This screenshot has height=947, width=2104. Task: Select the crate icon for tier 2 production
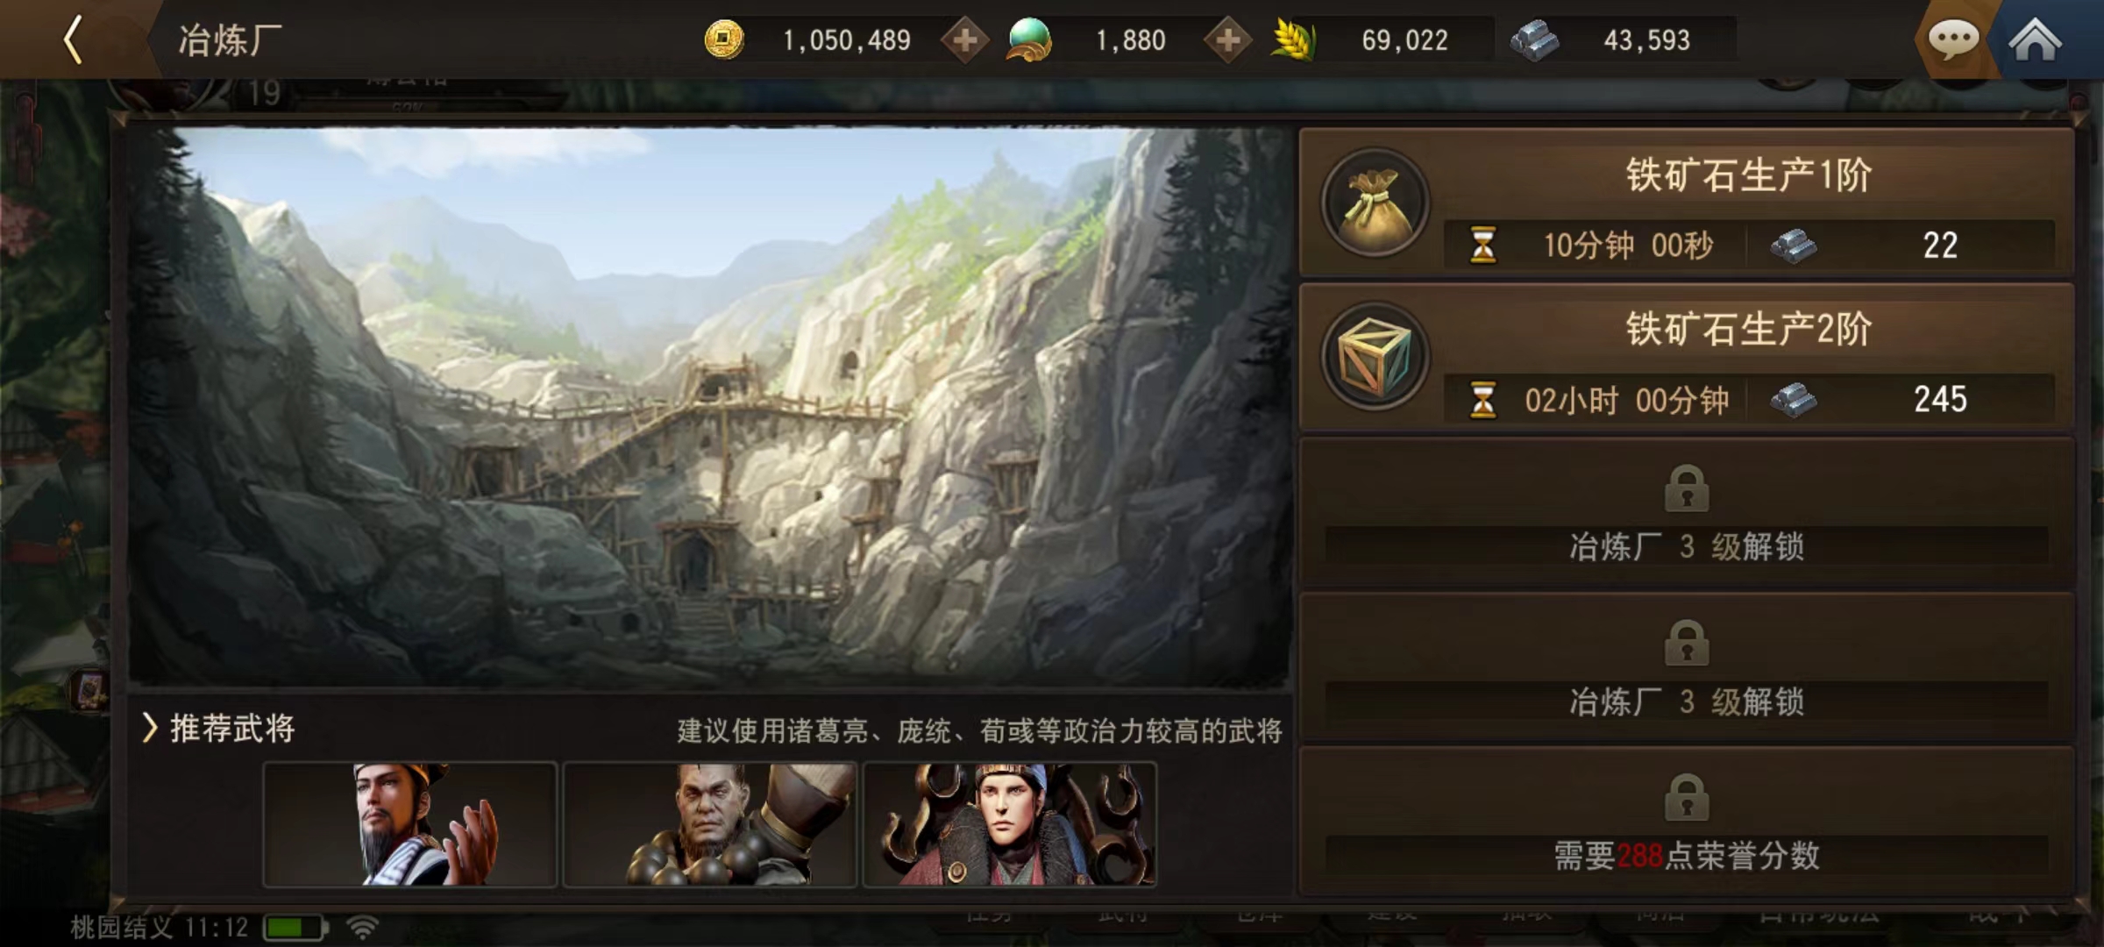click(x=1375, y=357)
